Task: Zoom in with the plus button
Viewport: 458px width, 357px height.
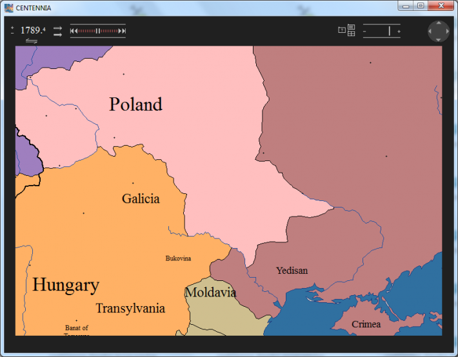Action: tap(399, 31)
